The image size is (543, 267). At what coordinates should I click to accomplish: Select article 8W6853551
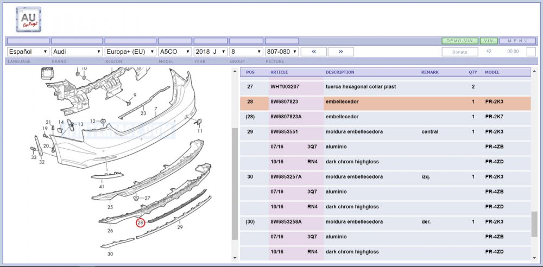(x=284, y=131)
